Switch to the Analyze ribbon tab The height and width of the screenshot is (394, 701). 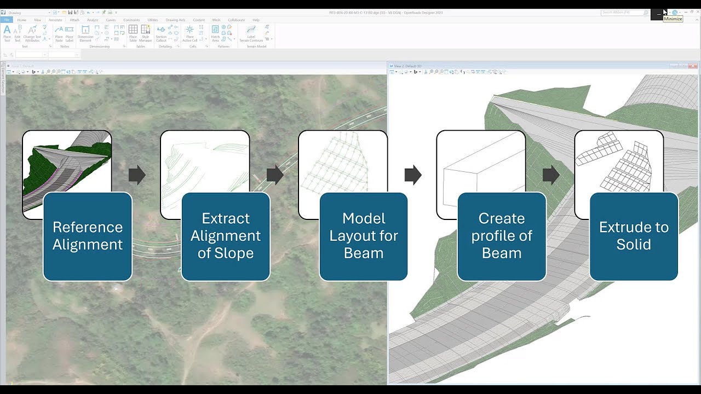coord(93,20)
